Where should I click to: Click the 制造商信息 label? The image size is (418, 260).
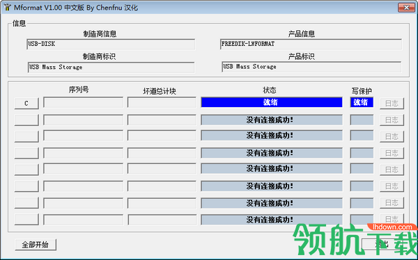[x=100, y=34]
